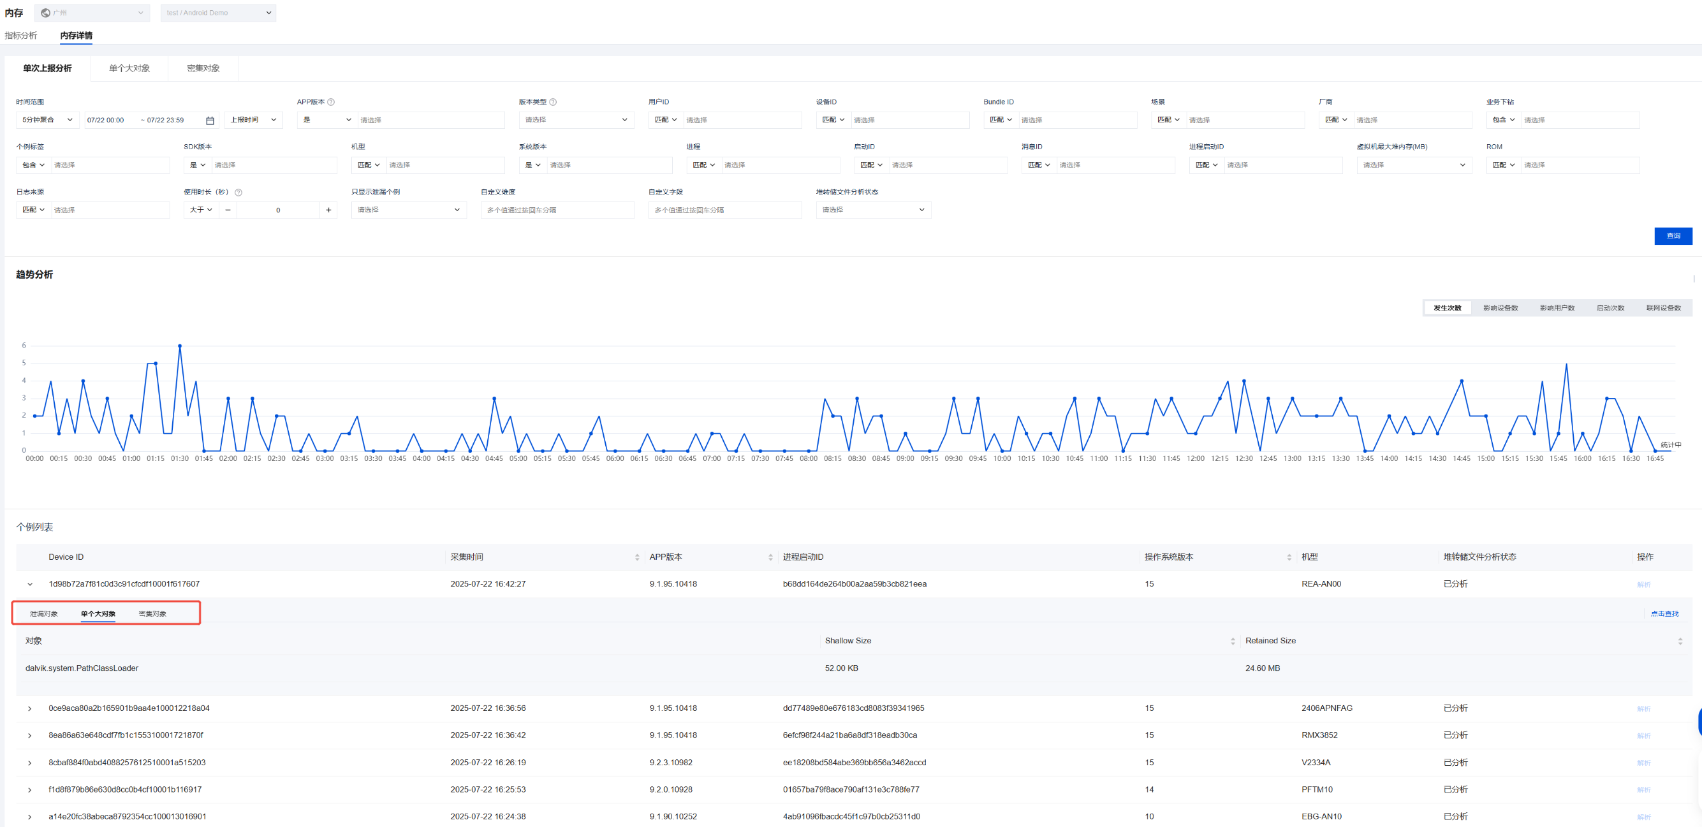The height and width of the screenshot is (827, 1702).
Task: Open the 5分钟聚合 time granularity dropdown
Action: [47, 121]
